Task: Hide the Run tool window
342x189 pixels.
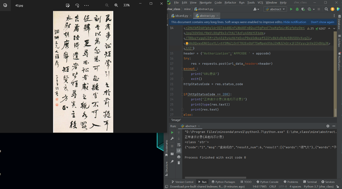Action: 334,126
